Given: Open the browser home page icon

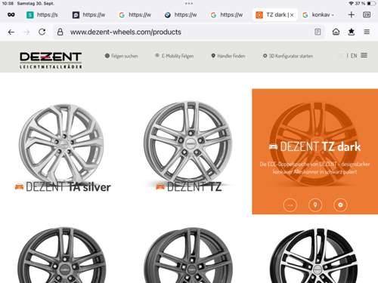Looking at the screenshot, I should point(336,32).
